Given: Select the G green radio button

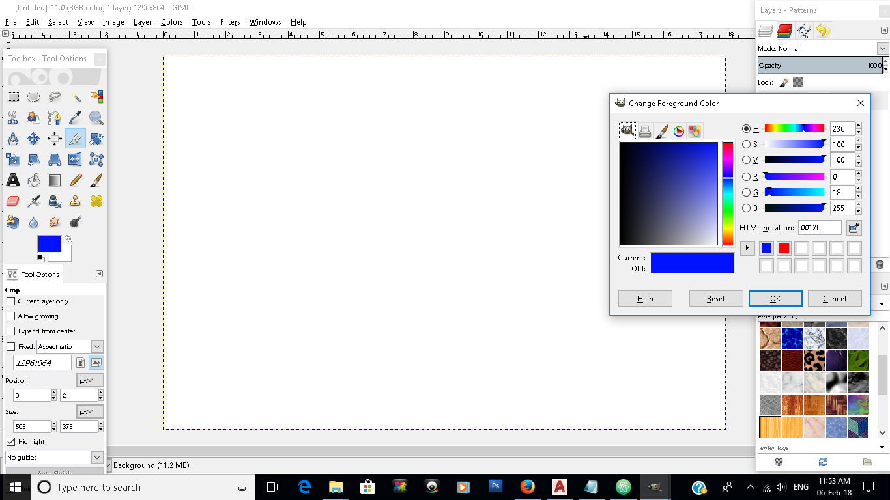Looking at the screenshot, I should [747, 193].
